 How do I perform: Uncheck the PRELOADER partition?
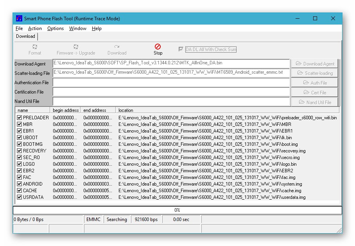tap(18, 117)
